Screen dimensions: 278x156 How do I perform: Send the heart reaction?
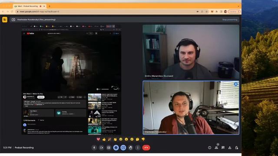pyautogui.click(x=98, y=139)
